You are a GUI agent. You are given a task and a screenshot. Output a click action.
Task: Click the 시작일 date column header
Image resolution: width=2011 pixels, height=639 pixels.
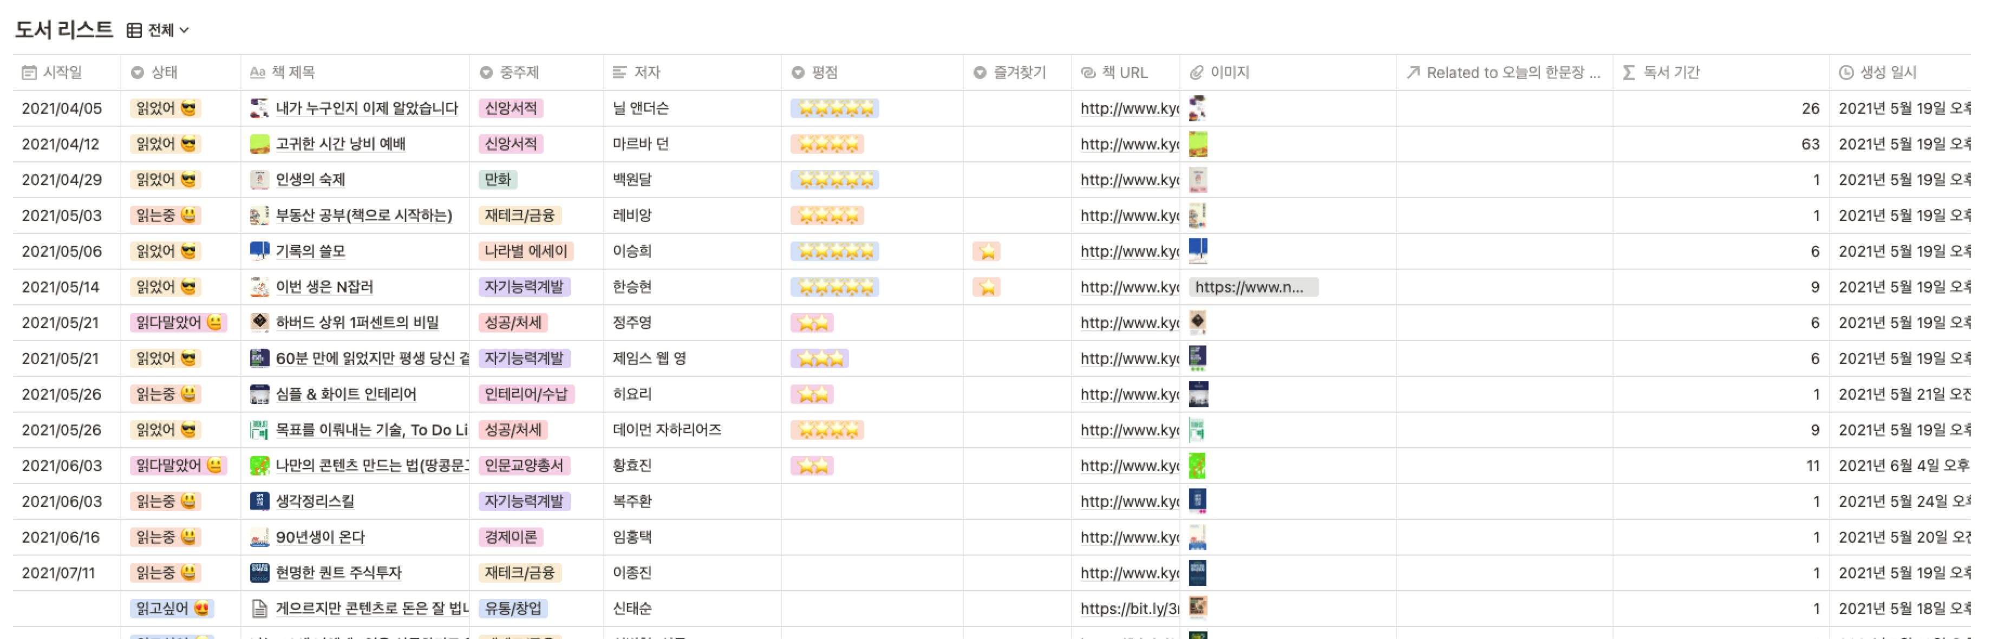pos(62,73)
